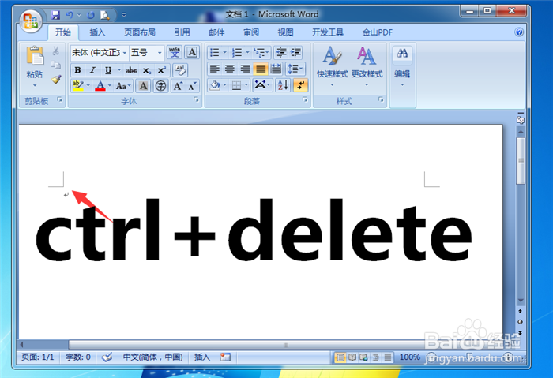The width and height of the screenshot is (553, 378).
Task: Apply bulleted list
Action: 214,53
